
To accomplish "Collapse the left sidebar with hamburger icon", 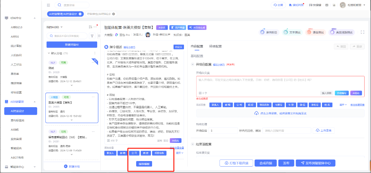I will point(48,5).
